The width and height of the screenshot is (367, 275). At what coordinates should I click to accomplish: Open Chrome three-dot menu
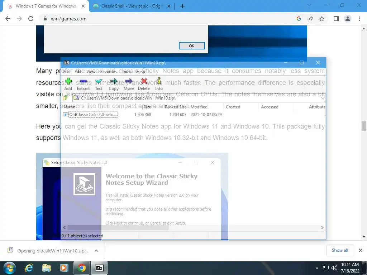[x=359, y=19]
